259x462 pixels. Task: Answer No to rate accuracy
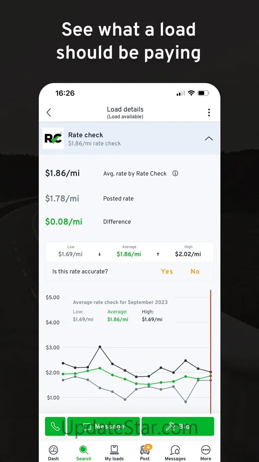point(195,271)
